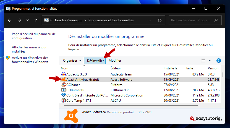Image resolution: width=230 pixels, height=128 pixels.
Task: Click publisher Audacity Team cell
Action: click(121, 74)
